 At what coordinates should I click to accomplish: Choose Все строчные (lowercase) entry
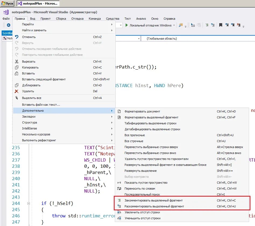point(182,141)
